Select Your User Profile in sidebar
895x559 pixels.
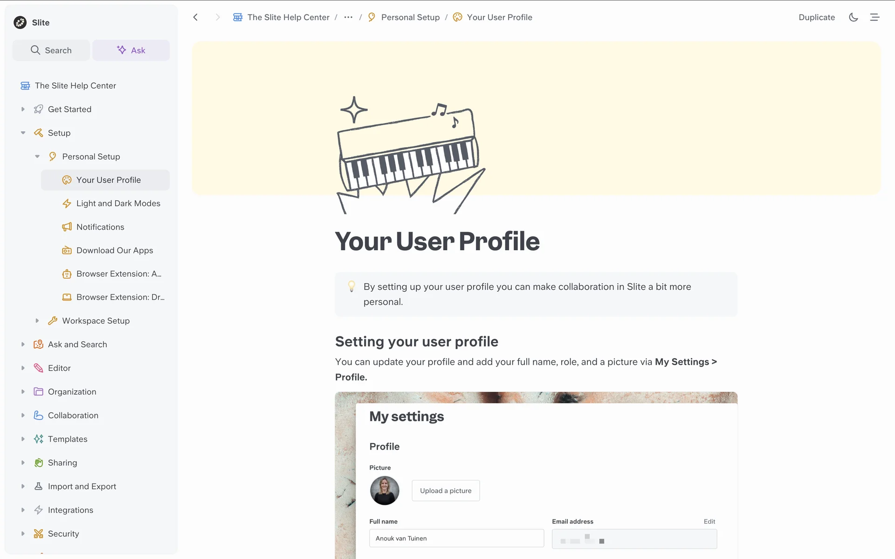tap(108, 180)
